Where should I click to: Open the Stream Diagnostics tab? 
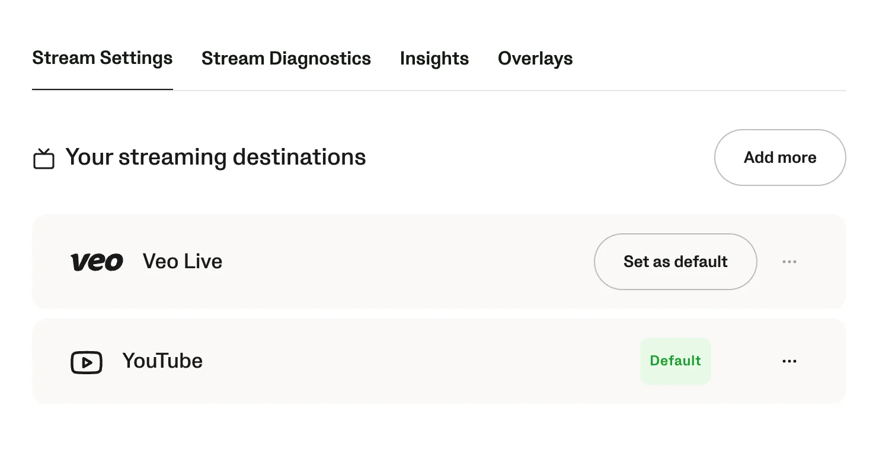pos(286,59)
